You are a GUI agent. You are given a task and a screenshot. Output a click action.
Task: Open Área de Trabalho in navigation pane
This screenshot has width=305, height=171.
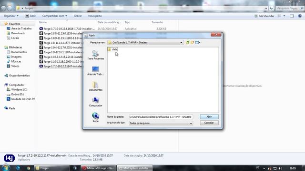tap(19, 28)
